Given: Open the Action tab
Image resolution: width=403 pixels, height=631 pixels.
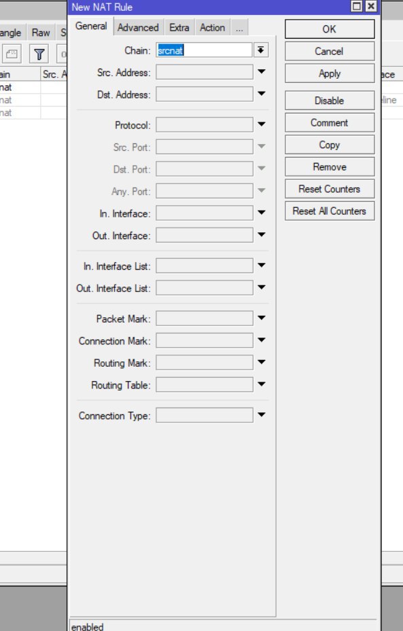Looking at the screenshot, I should coord(213,28).
